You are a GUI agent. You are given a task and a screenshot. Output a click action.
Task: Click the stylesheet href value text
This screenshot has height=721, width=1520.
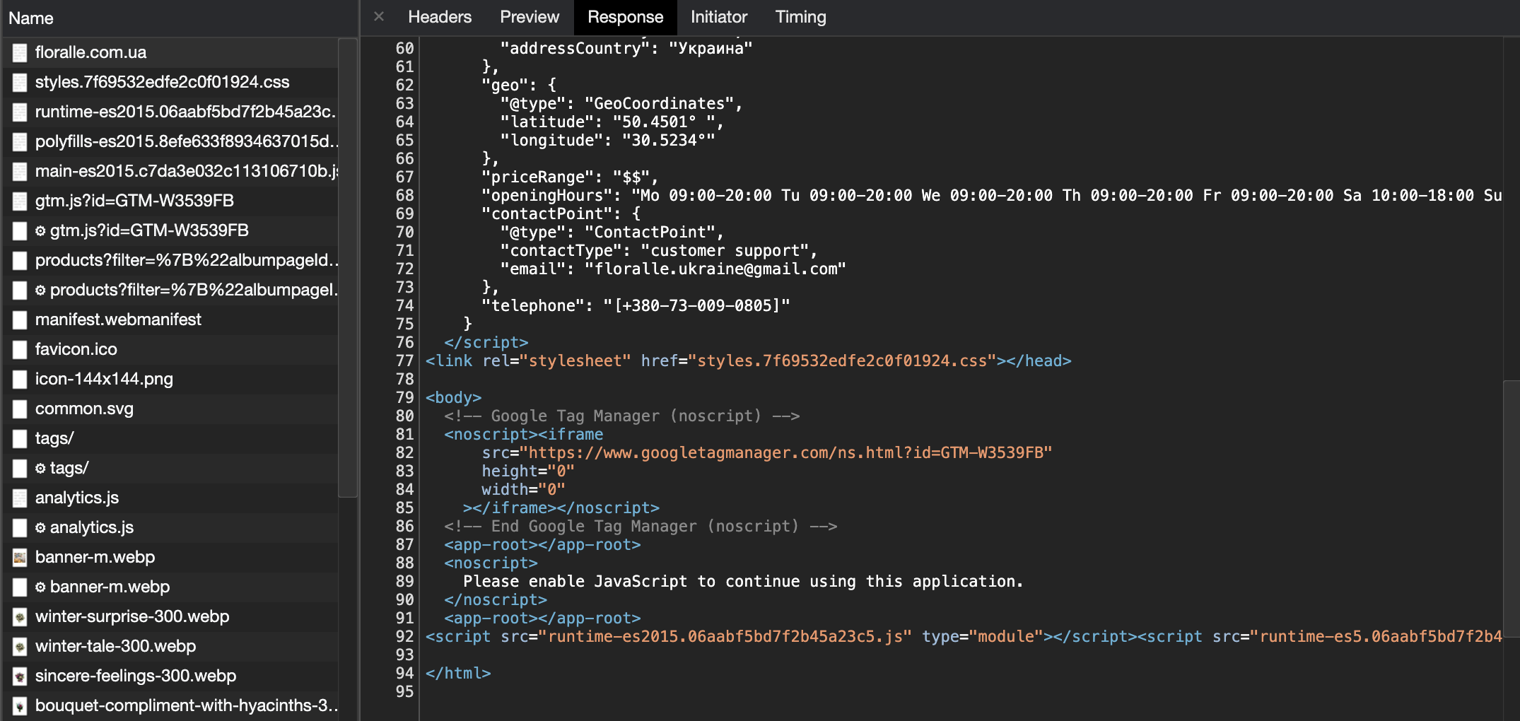(842, 361)
